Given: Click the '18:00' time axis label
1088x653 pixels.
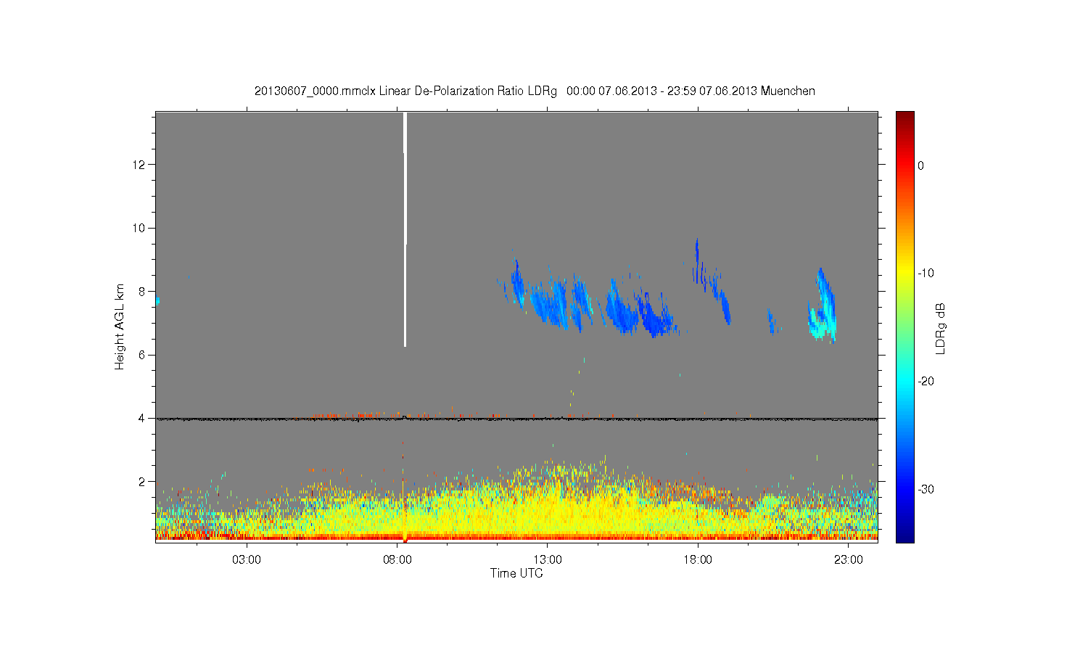Looking at the screenshot, I should 698,559.
